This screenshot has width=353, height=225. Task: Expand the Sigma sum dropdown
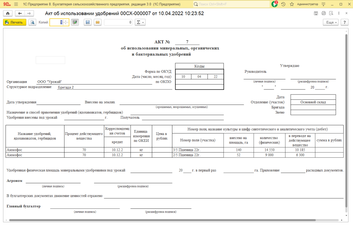[140, 22]
